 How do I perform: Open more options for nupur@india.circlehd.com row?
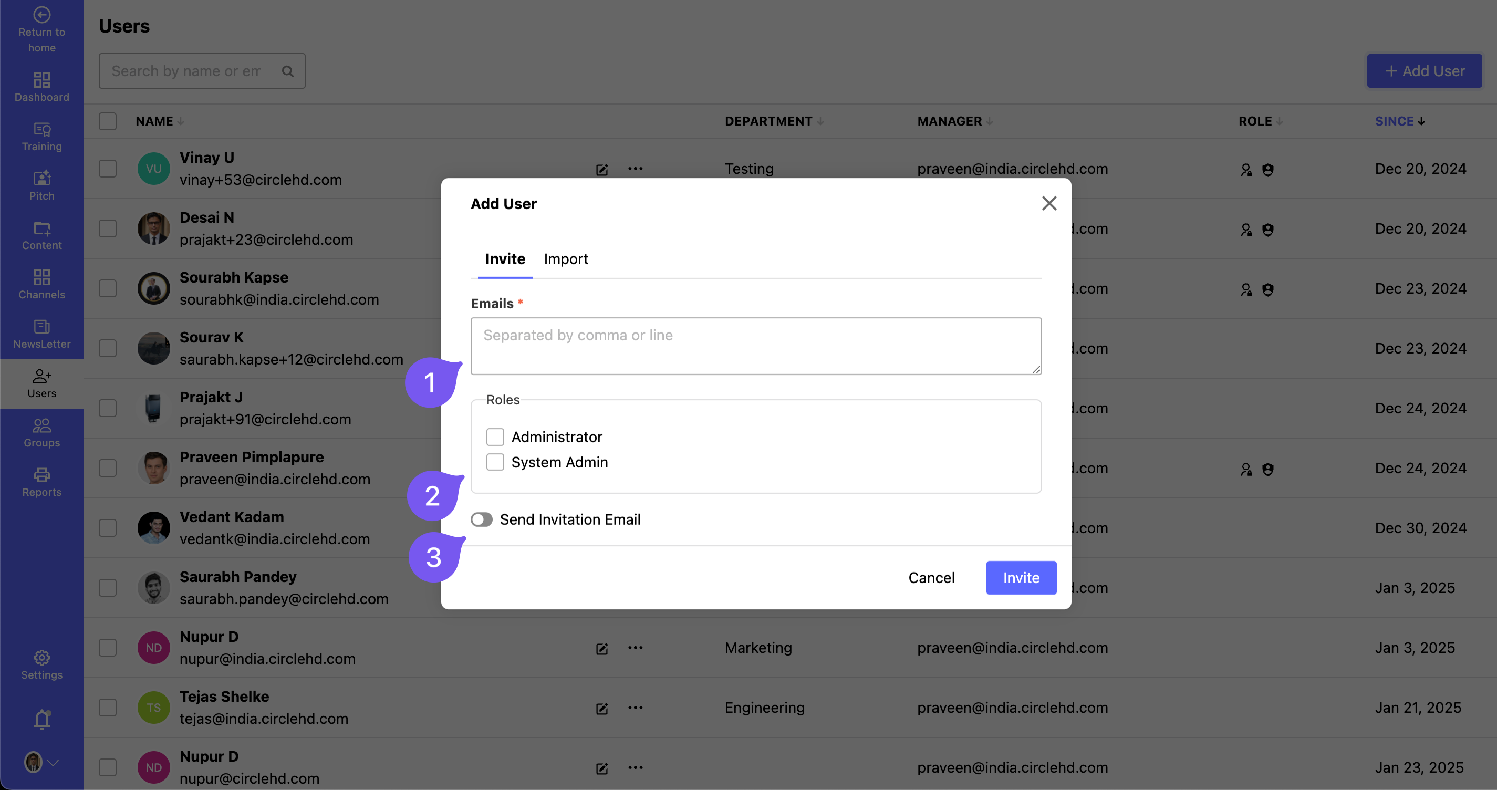635,648
